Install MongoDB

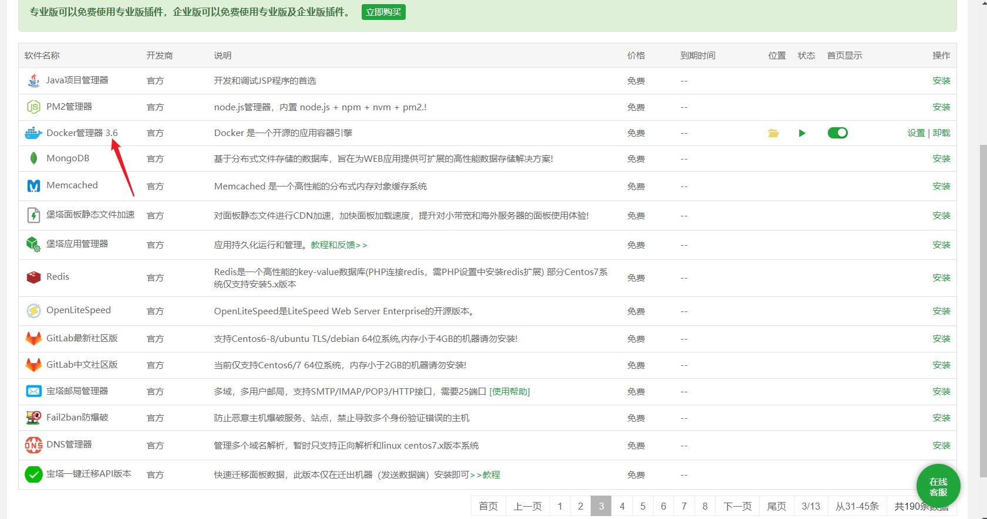tap(941, 159)
